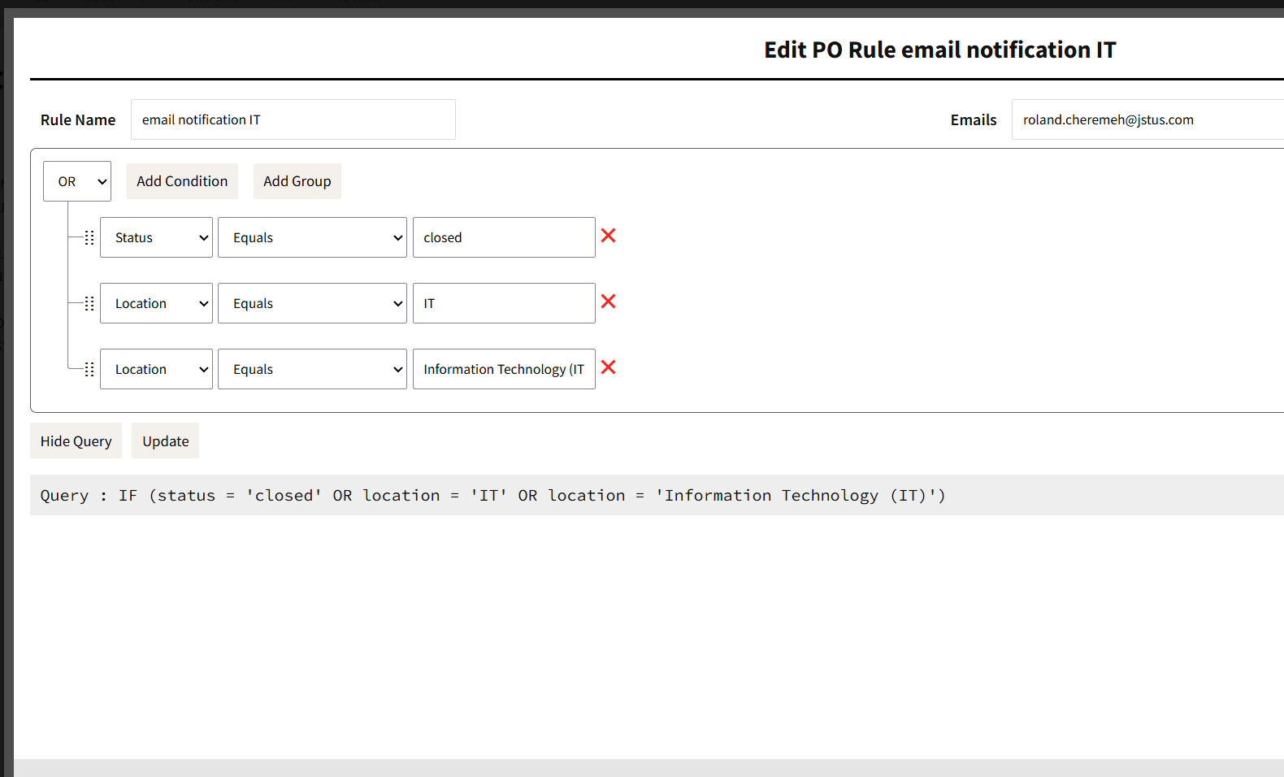
Task: Grab drag handle of Status condition row
Action: 89,237
